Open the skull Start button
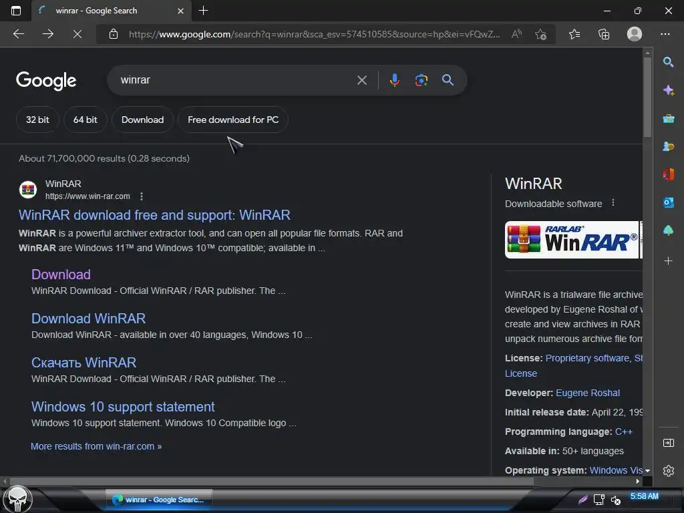Image resolution: width=684 pixels, height=513 pixels. point(17,499)
